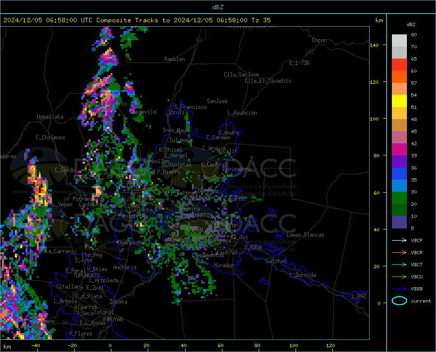The height and width of the screenshot is (352, 436).
Task: Click the 100 km vertical axis tick
Action: 374,119
